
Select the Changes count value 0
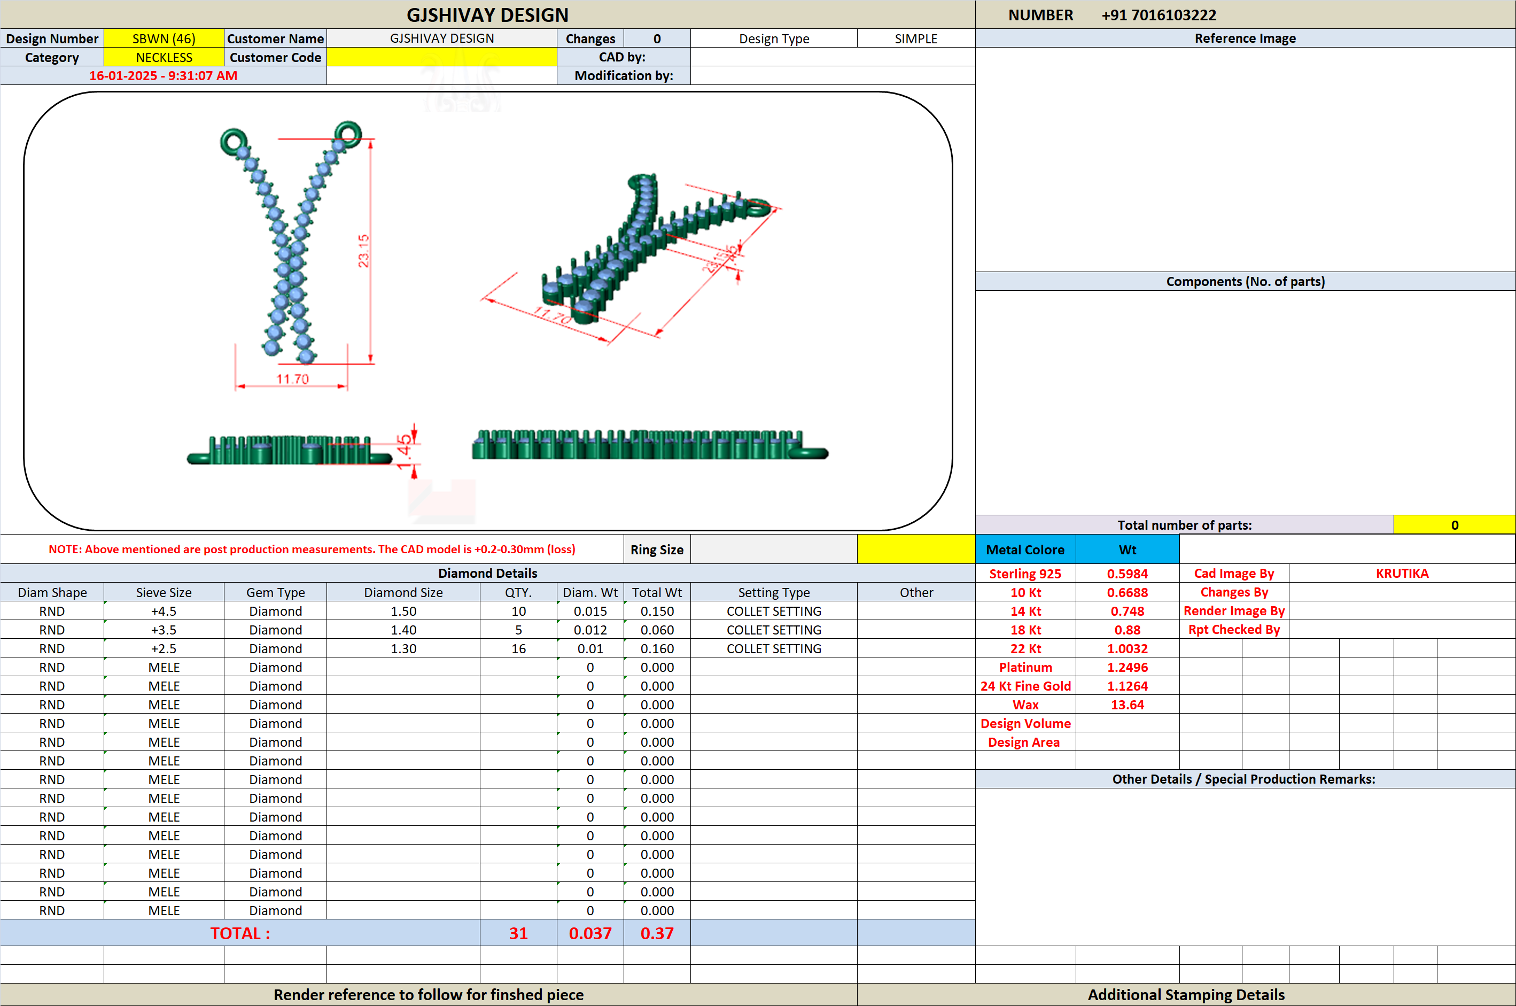click(657, 38)
